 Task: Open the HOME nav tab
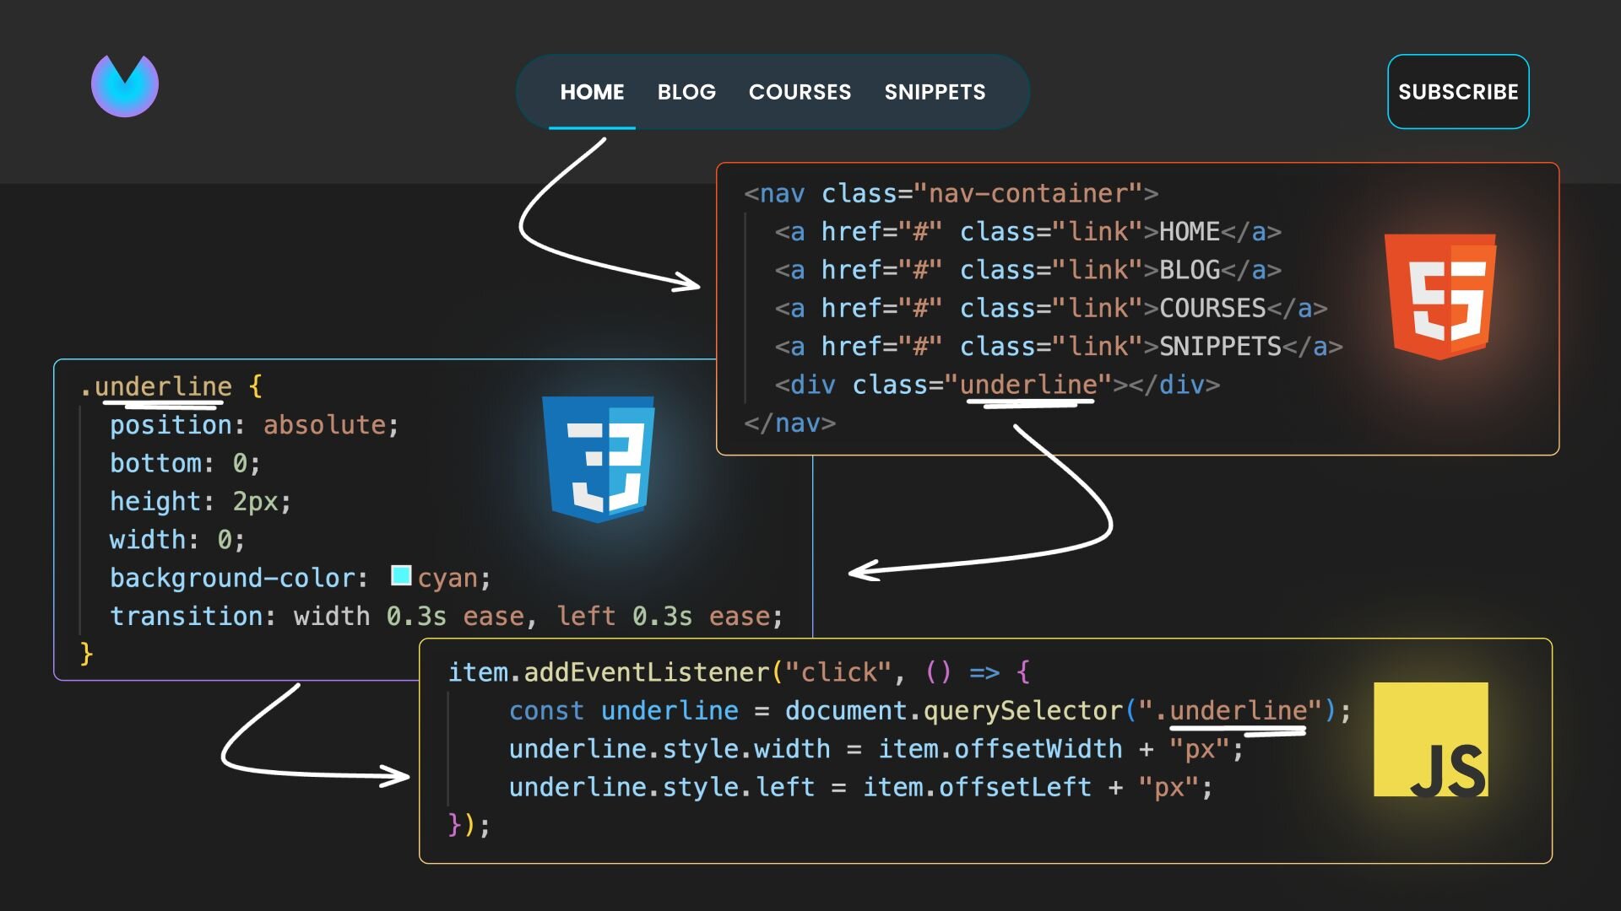pyautogui.click(x=592, y=92)
